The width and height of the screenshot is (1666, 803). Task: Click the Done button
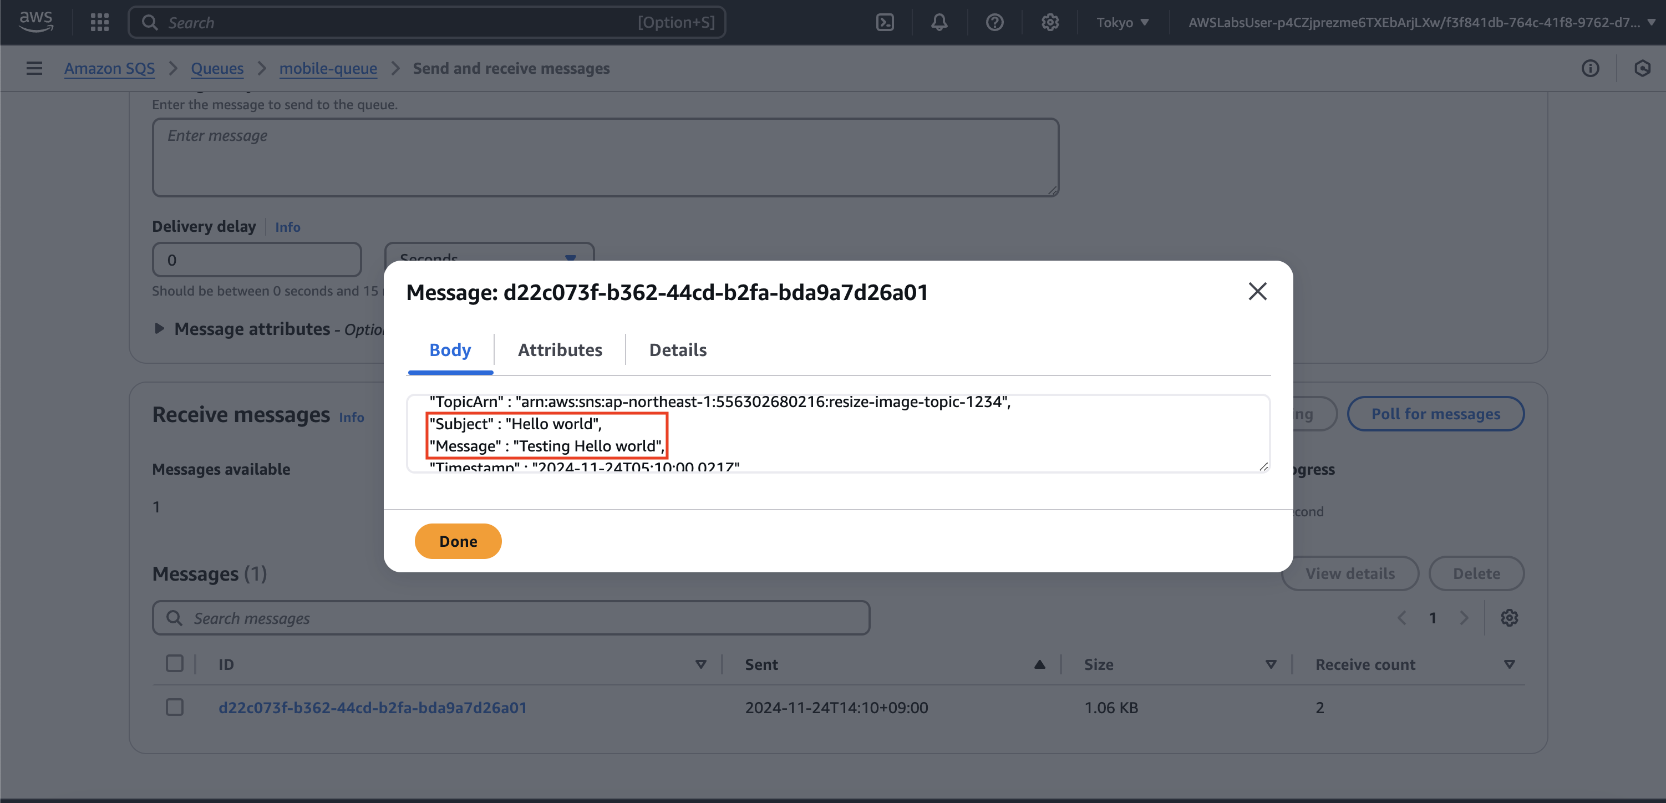458,541
